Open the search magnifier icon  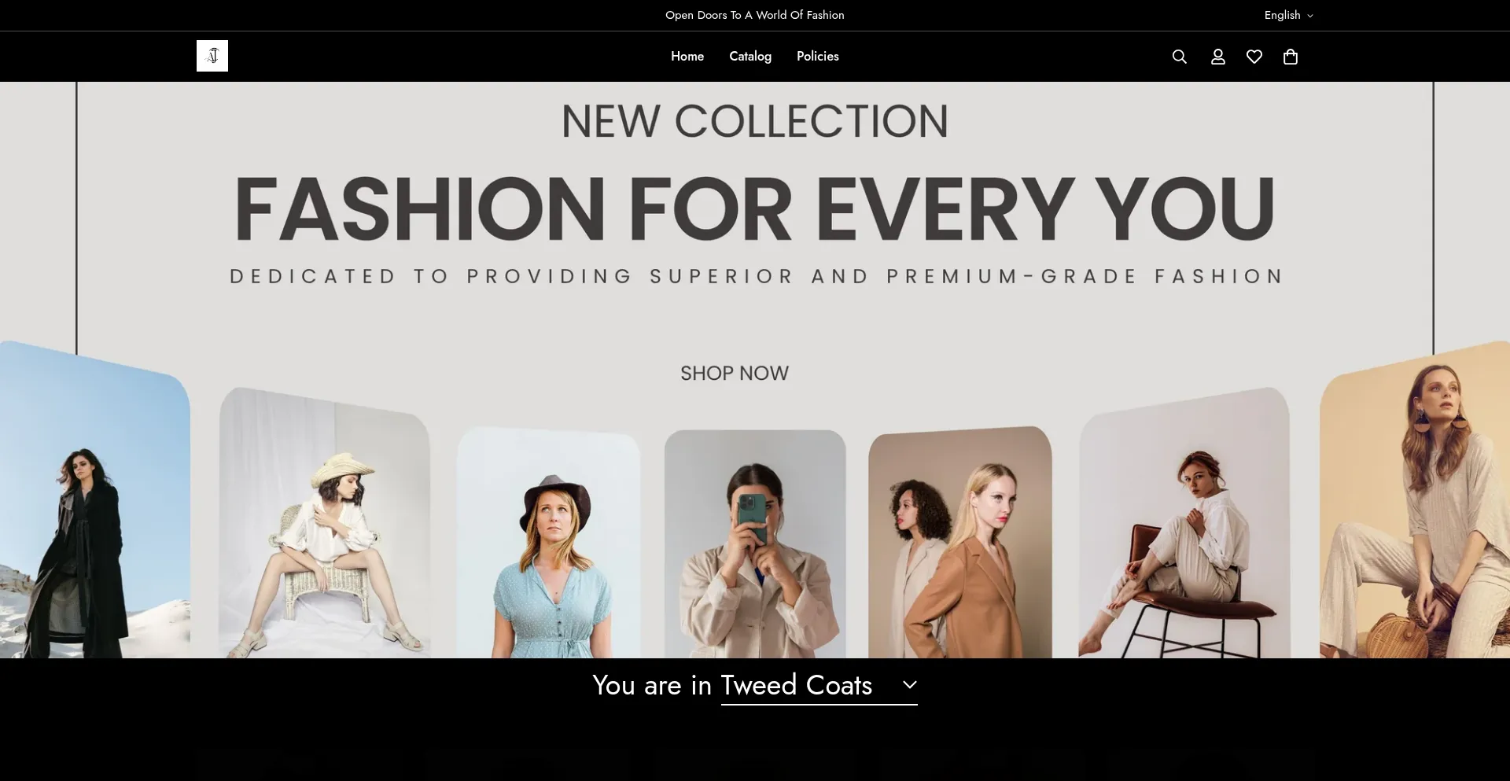(x=1179, y=57)
